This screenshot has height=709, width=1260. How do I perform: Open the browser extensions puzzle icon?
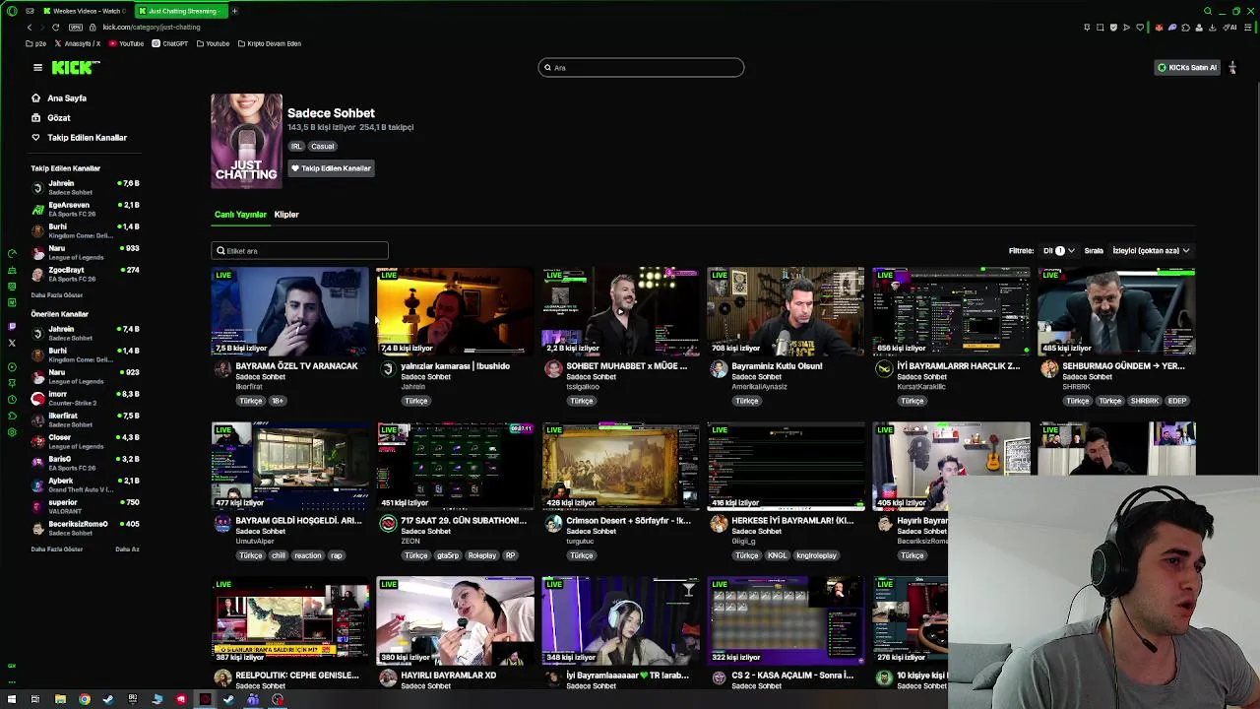pos(1185,28)
